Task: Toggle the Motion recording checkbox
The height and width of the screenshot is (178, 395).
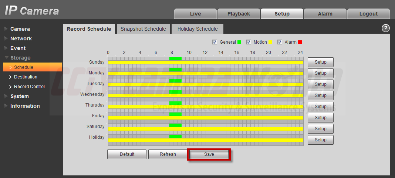Action: pos(249,42)
